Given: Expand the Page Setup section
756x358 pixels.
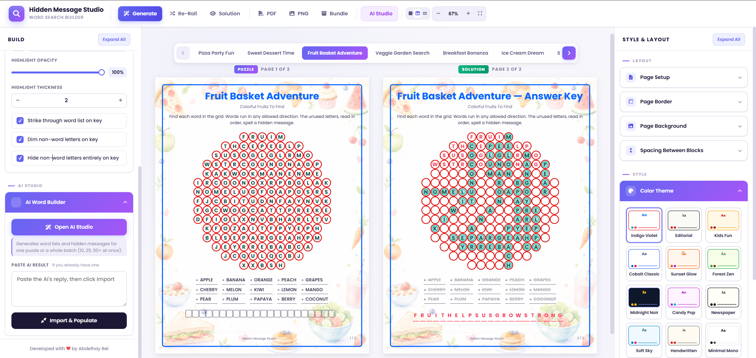Looking at the screenshot, I should (x=684, y=77).
